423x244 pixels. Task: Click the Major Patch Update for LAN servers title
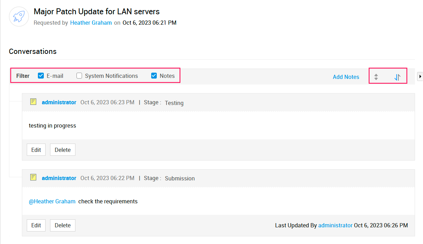[x=97, y=11]
